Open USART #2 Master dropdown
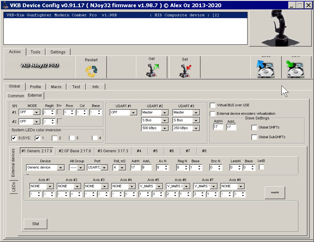The height and width of the screenshot is (242, 314). pyautogui.click(x=165, y=113)
